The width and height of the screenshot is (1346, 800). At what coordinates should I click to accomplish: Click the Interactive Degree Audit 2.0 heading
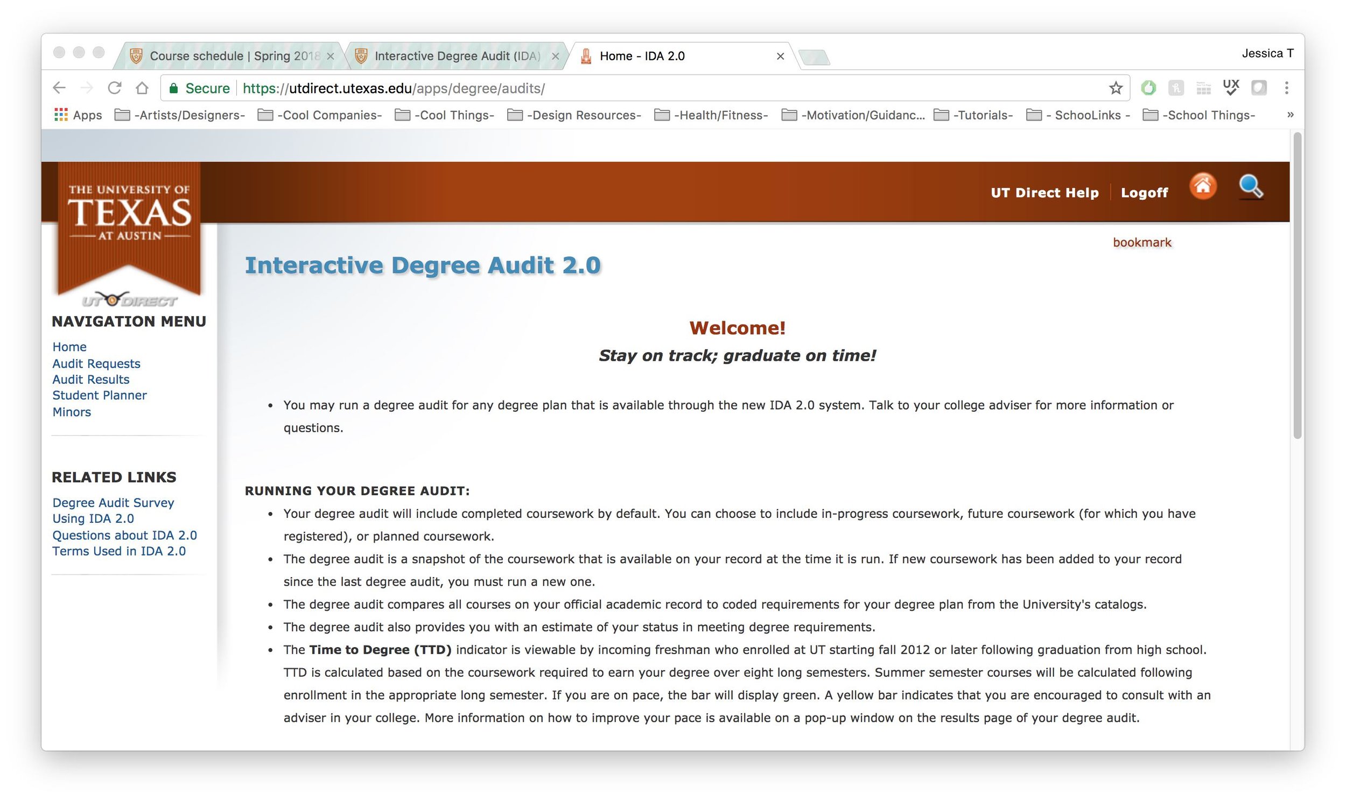point(423,265)
